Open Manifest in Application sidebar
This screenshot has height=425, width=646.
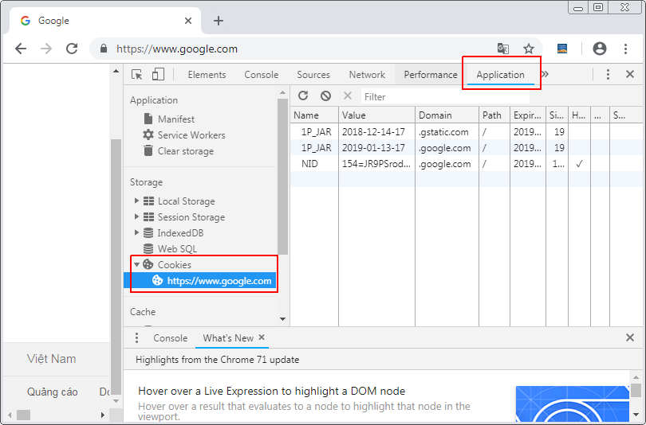pos(176,119)
